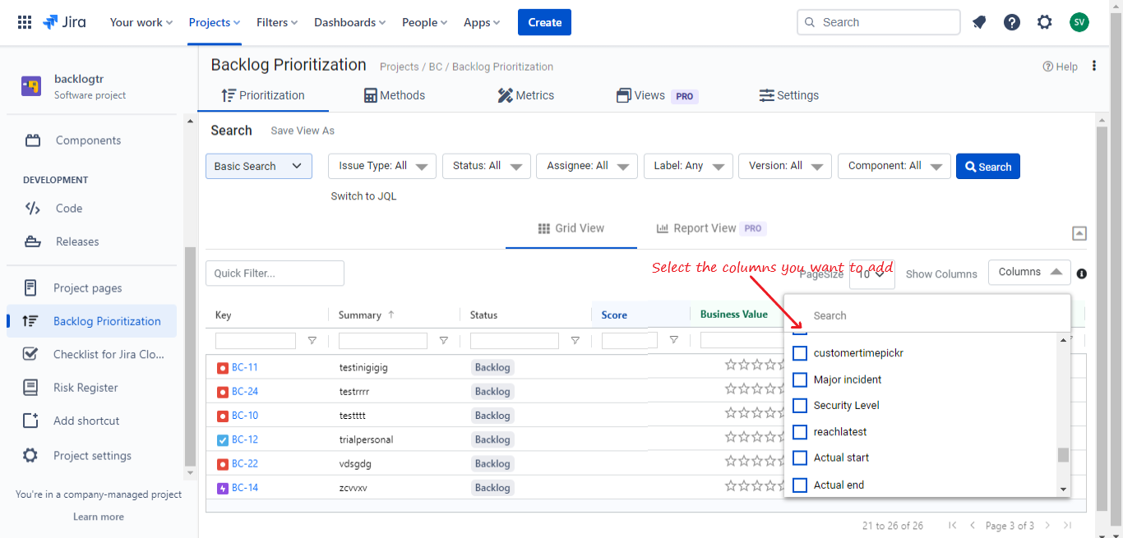The height and width of the screenshot is (538, 1123).
Task: Open the Help question mark icon
Action: (1012, 22)
